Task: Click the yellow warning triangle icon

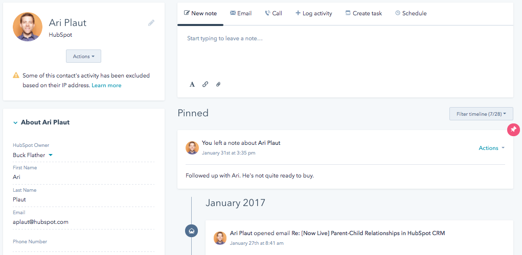Action: point(16,75)
